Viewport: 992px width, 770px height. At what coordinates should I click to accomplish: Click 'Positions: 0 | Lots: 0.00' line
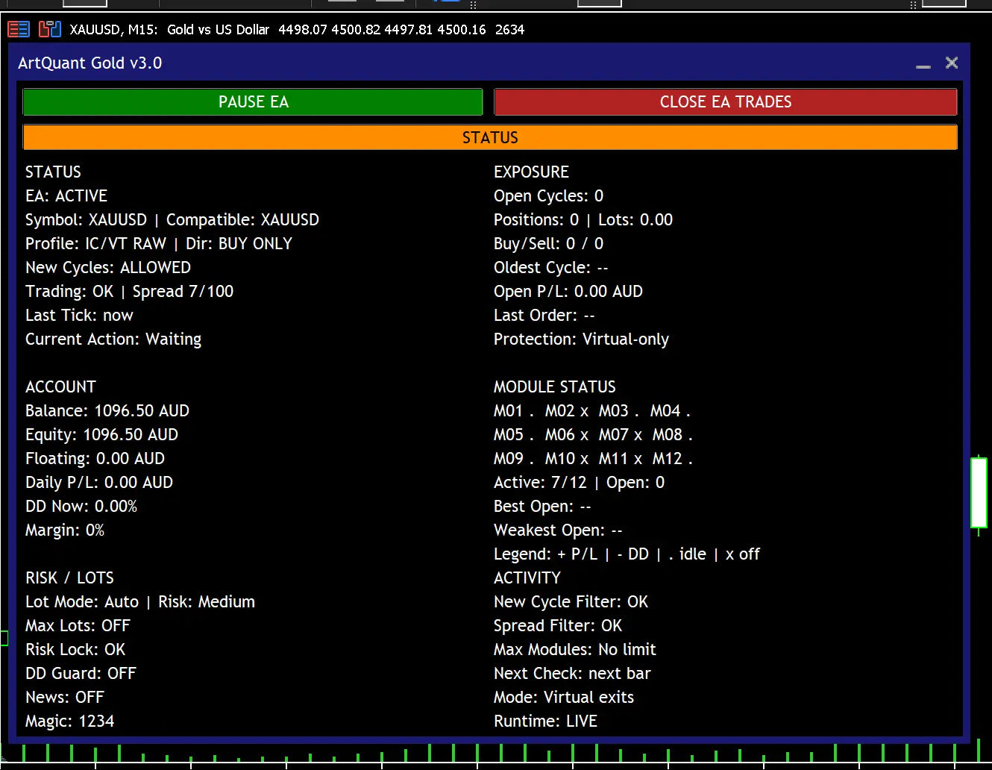tap(583, 219)
